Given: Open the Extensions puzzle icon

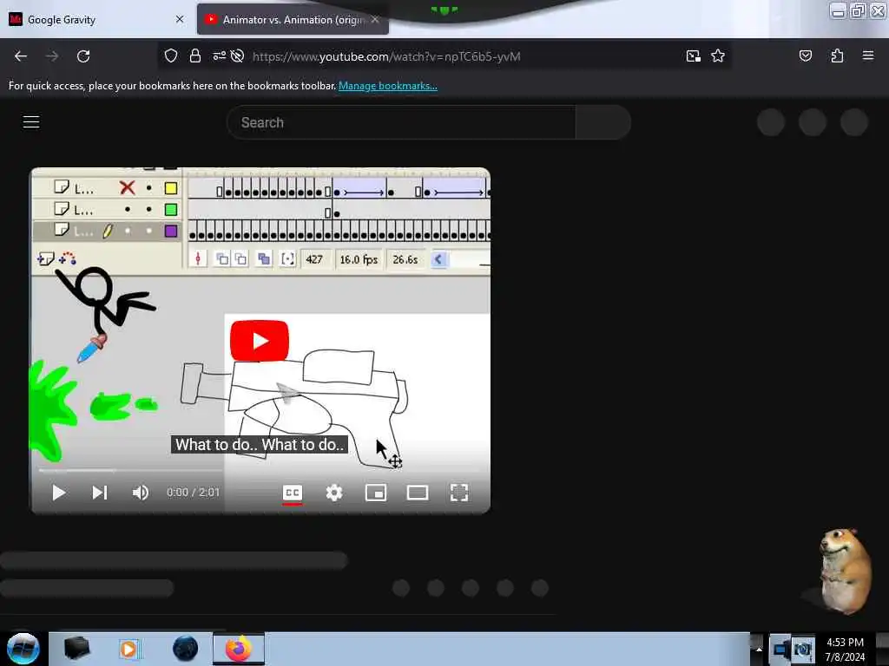Looking at the screenshot, I should pyautogui.click(x=837, y=55).
